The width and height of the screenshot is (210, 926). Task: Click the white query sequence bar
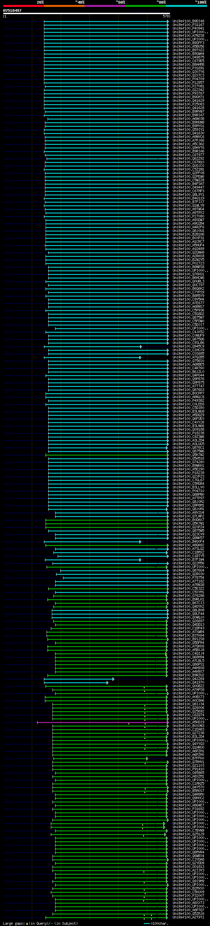(87, 14)
